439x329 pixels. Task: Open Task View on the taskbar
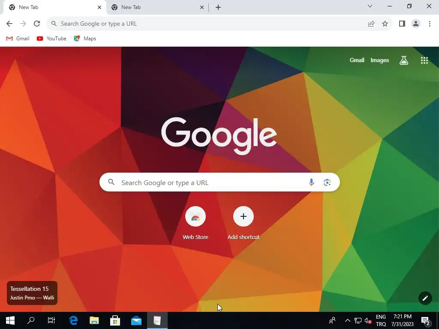pos(51,320)
